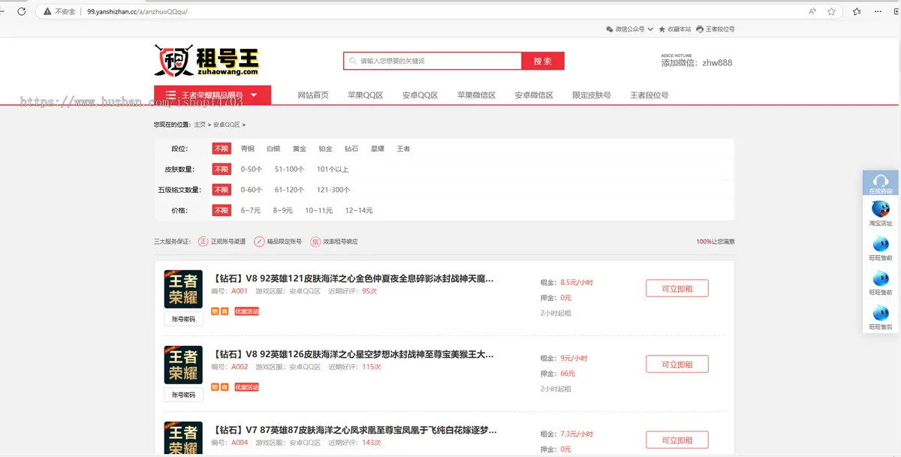The image size is (901, 457).
Task: Click the 王者段位号 header icon link
Action: 715,29
